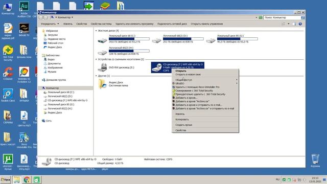Open the address history dropdown arrow
This screenshot has width=327, height=184.
click(x=256, y=17)
